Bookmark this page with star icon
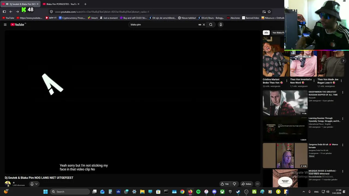Screen dimensions: 349x196 click(269, 12)
